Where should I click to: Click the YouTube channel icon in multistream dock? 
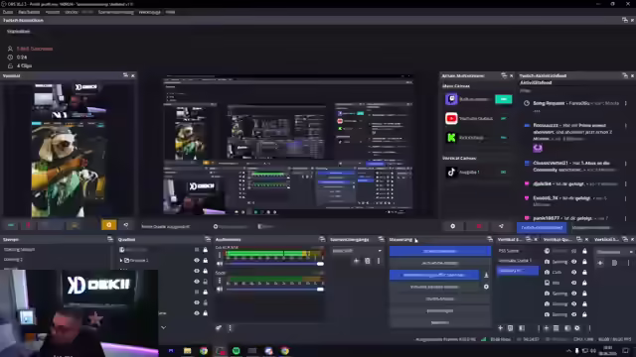click(451, 118)
